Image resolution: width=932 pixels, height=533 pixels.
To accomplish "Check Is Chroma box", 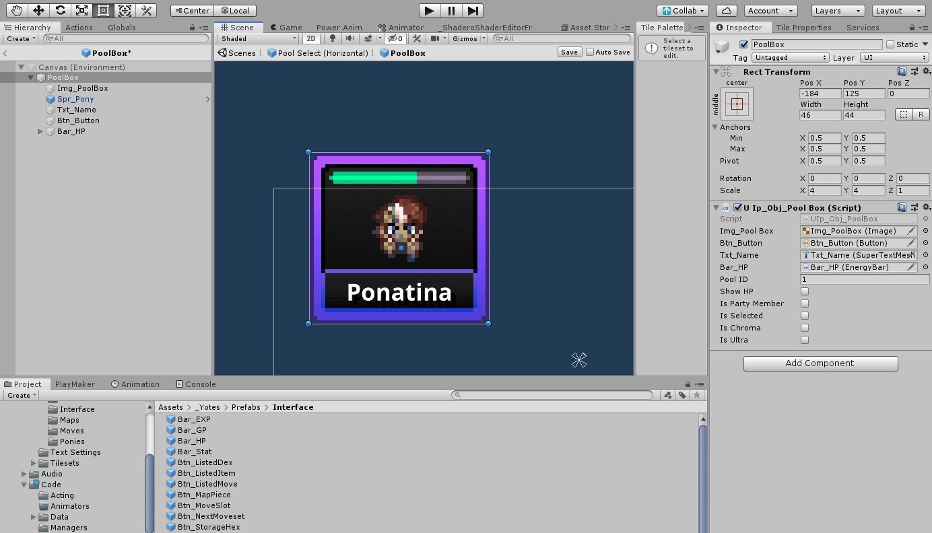I will coord(804,328).
